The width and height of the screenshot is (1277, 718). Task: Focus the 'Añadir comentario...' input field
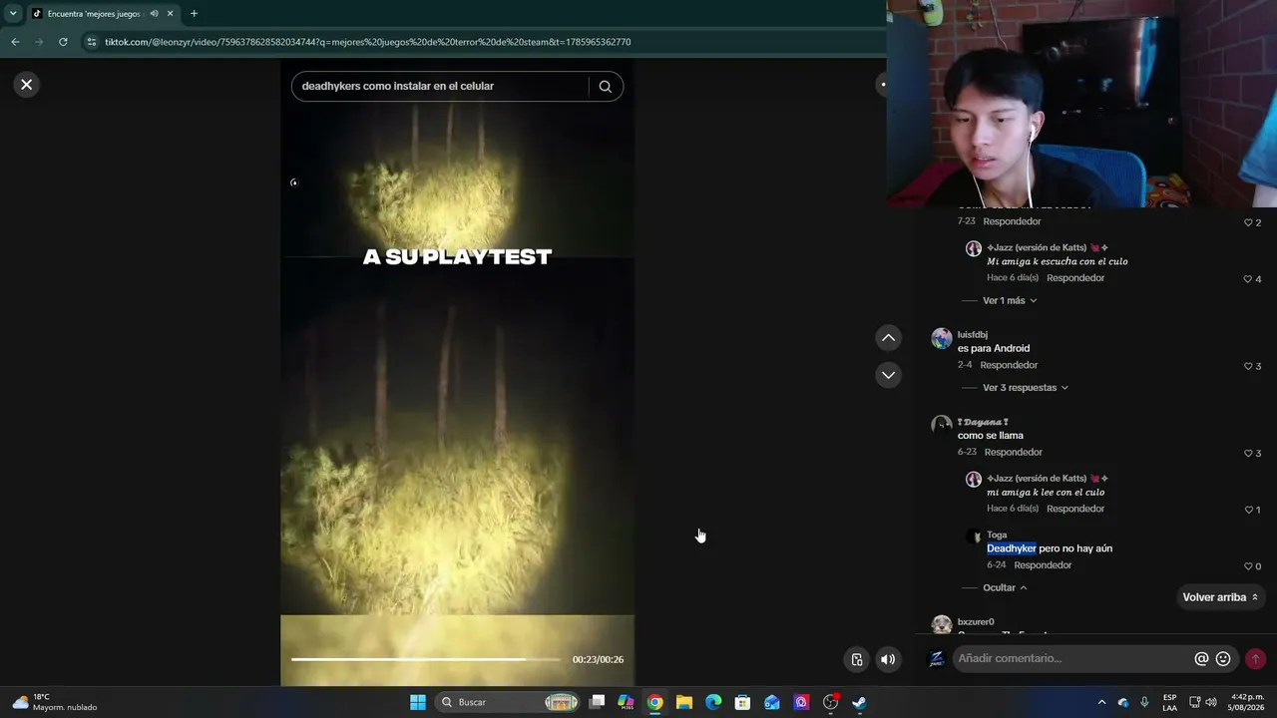tap(1073, 658)
